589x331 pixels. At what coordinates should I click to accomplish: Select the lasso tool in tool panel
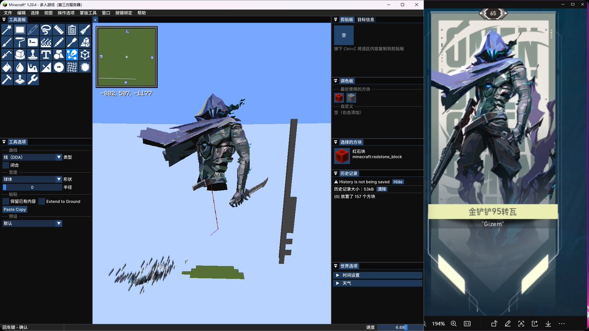click(46, 29)
